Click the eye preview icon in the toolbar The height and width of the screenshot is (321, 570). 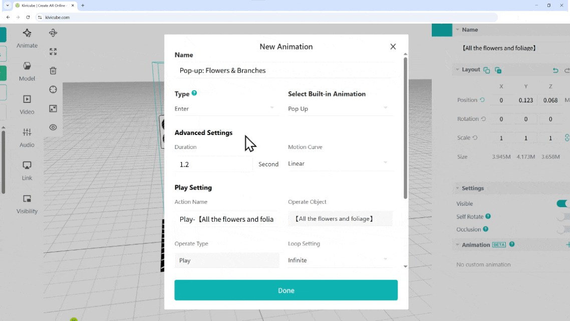53,127
